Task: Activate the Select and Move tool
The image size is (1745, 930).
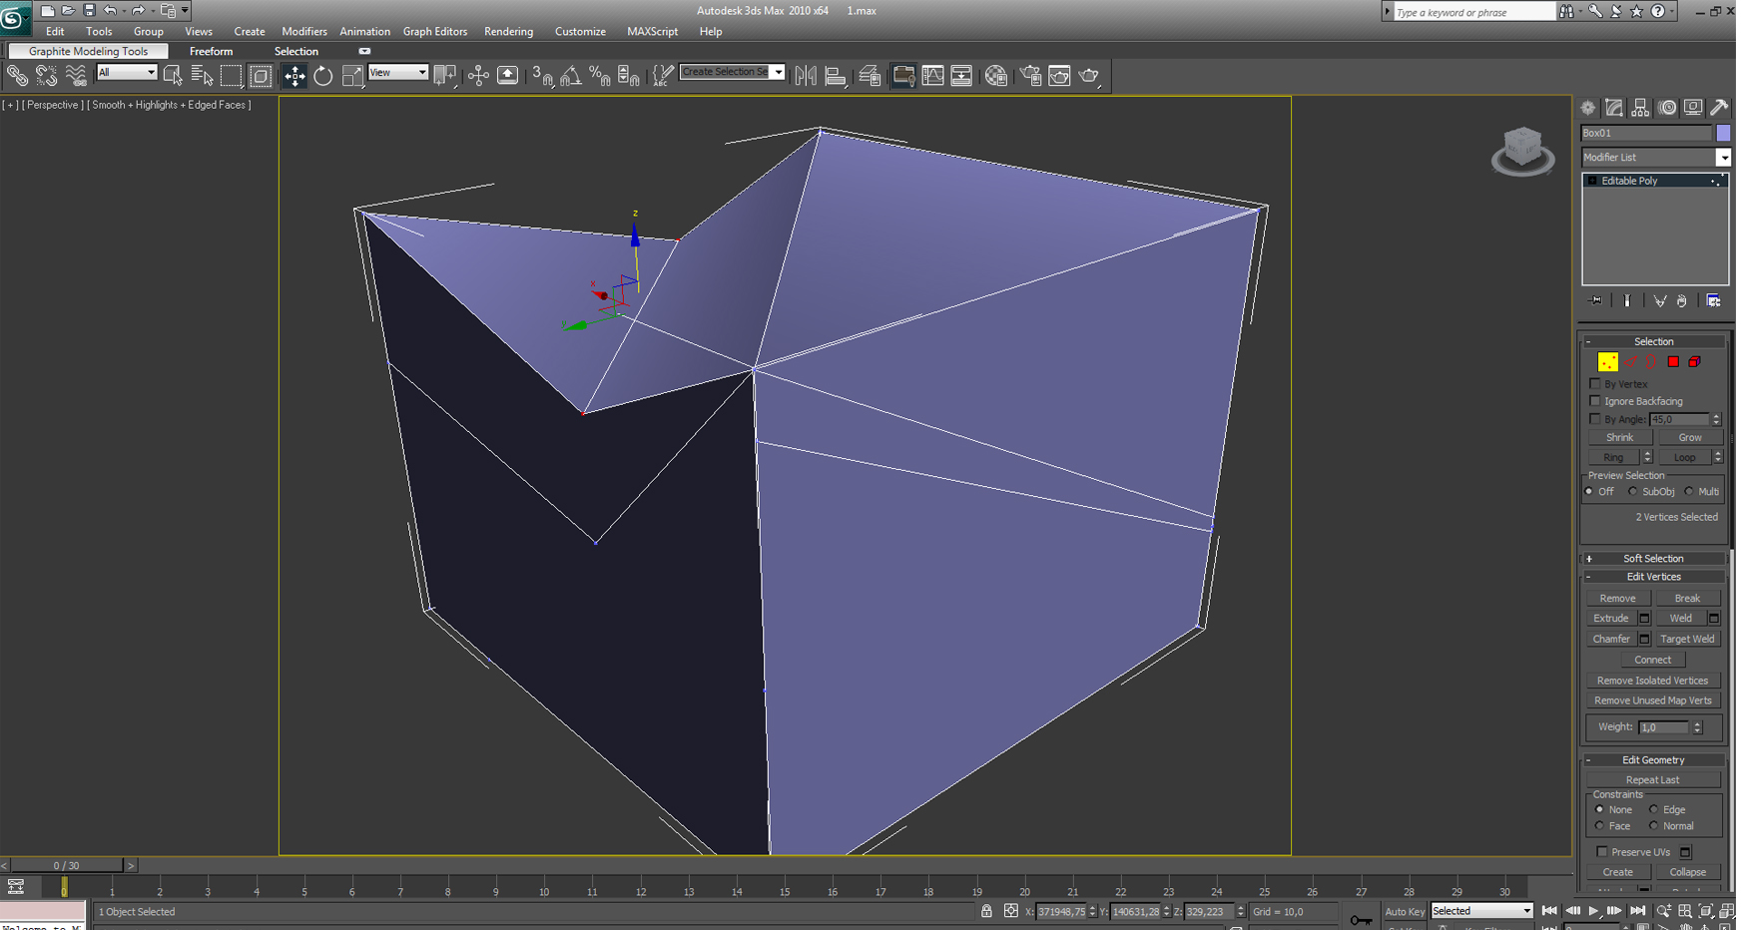Action: pyautogui.click(x=294, y=76)
